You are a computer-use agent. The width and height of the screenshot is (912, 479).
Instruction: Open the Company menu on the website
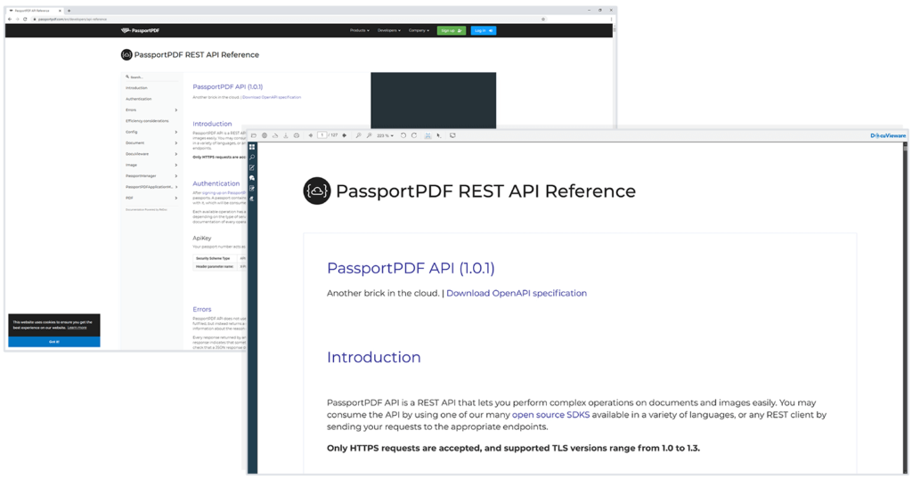[x=419, y=30]
